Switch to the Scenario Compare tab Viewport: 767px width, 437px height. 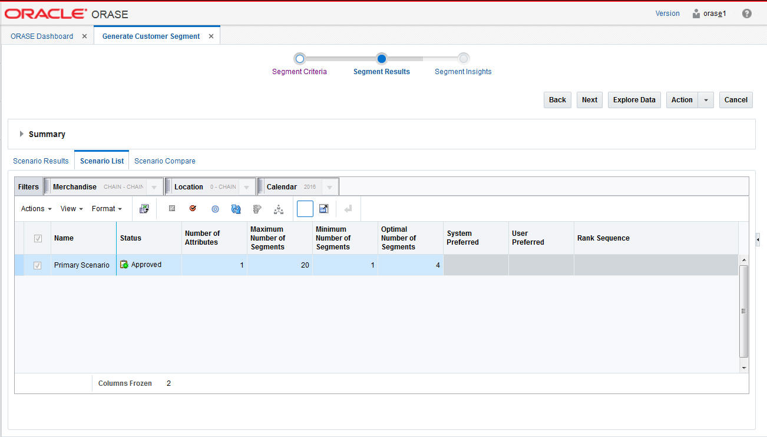165,161
